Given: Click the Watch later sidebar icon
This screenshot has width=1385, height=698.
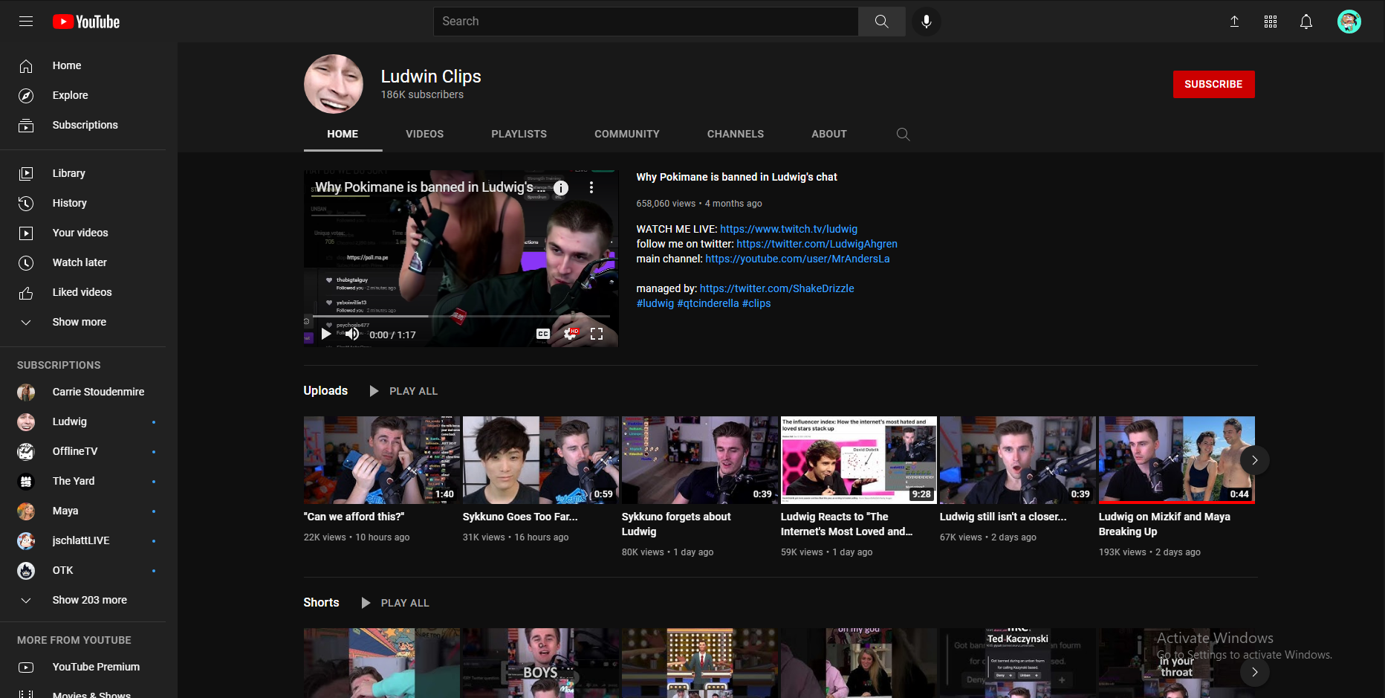Looking at the screenshot, I should [26, 262].
